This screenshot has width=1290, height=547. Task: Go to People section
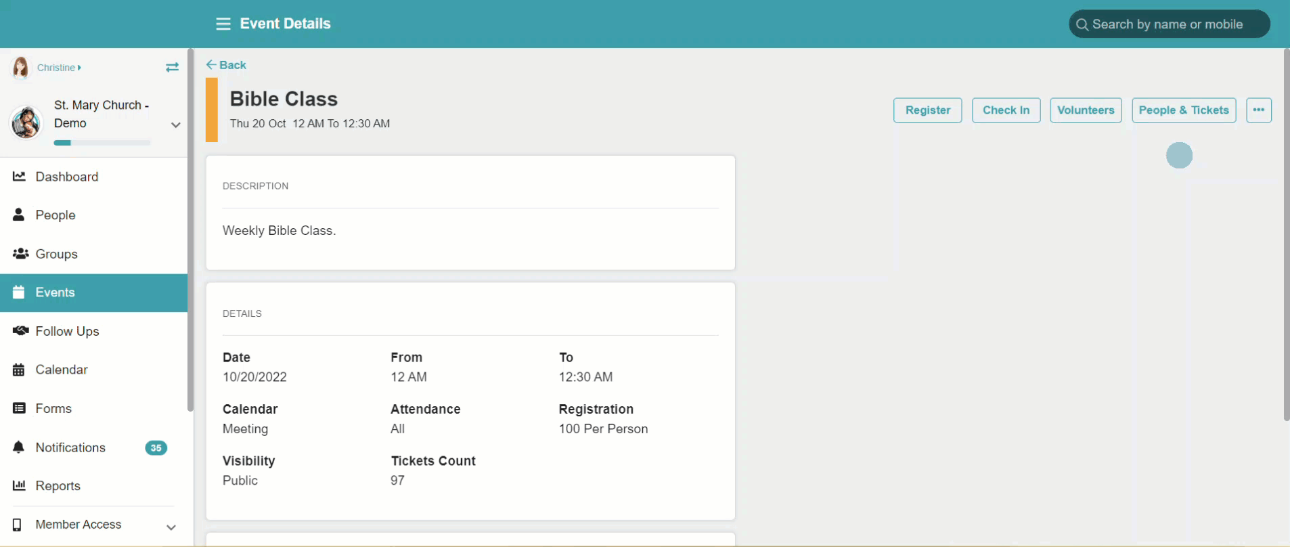(93, 215)
